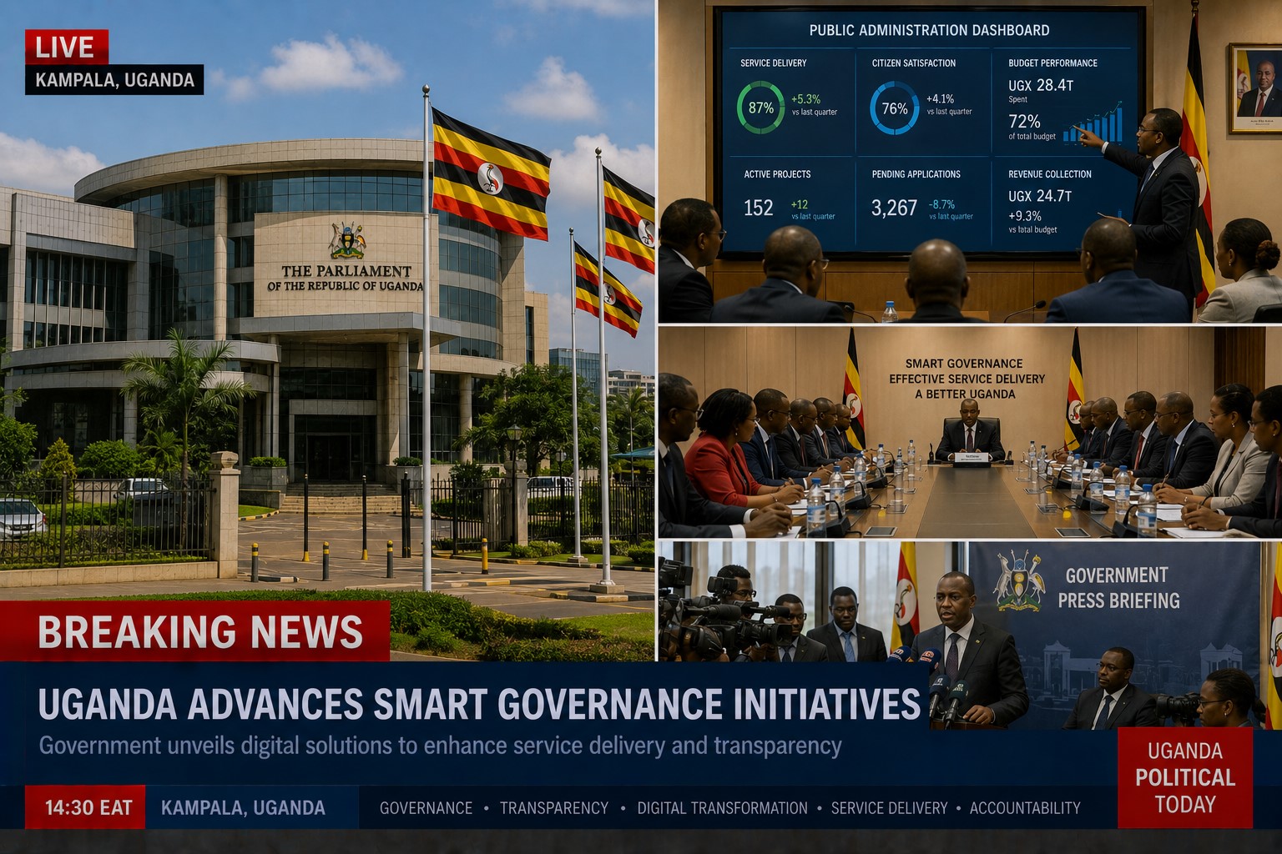Click the +9.3% revenue change
The image size is (1282, 854).
tap(1024, 216)
